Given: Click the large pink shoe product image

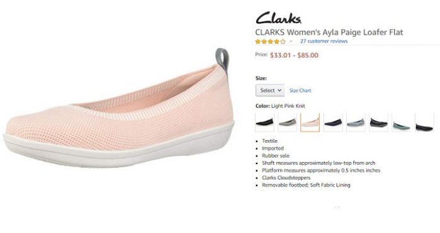Looking at the screenshot, I should click(119, 109).
